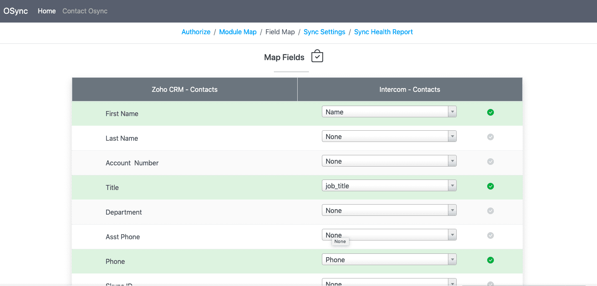Click the green check icon for First Name
Screen dimensions: 597x286
[491, 112]
